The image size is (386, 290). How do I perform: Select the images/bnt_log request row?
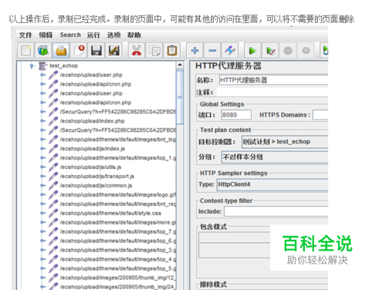(x=118, y=140)
